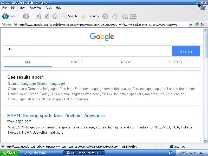Image resolution: width=208 pixels, height=156 pixels.
Task: Open the Mail button dropdown arrow
Action: click(x=119, y=16)
